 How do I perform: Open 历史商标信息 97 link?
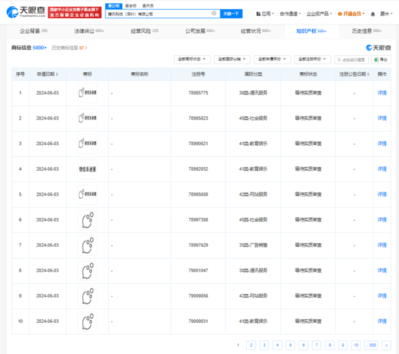69,48
